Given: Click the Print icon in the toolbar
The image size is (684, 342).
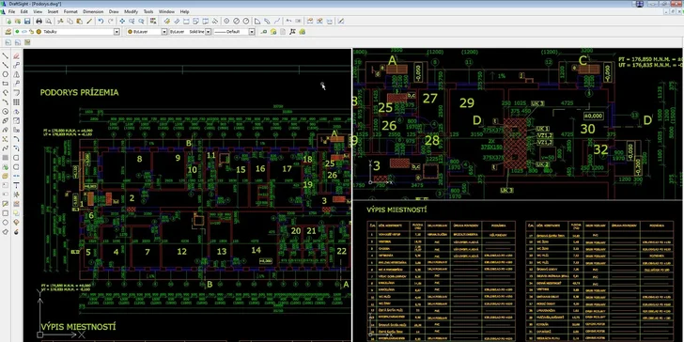Looking at the screenshot, I should (39, 21).
